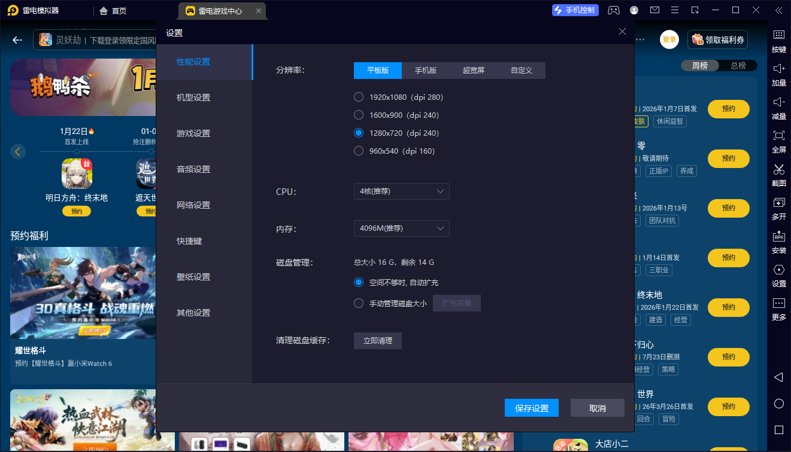The height and width of the screenshot is (452, 791).
Task: Enable 手动管理磁盘大小 disk option
Action: click(359, 303)
